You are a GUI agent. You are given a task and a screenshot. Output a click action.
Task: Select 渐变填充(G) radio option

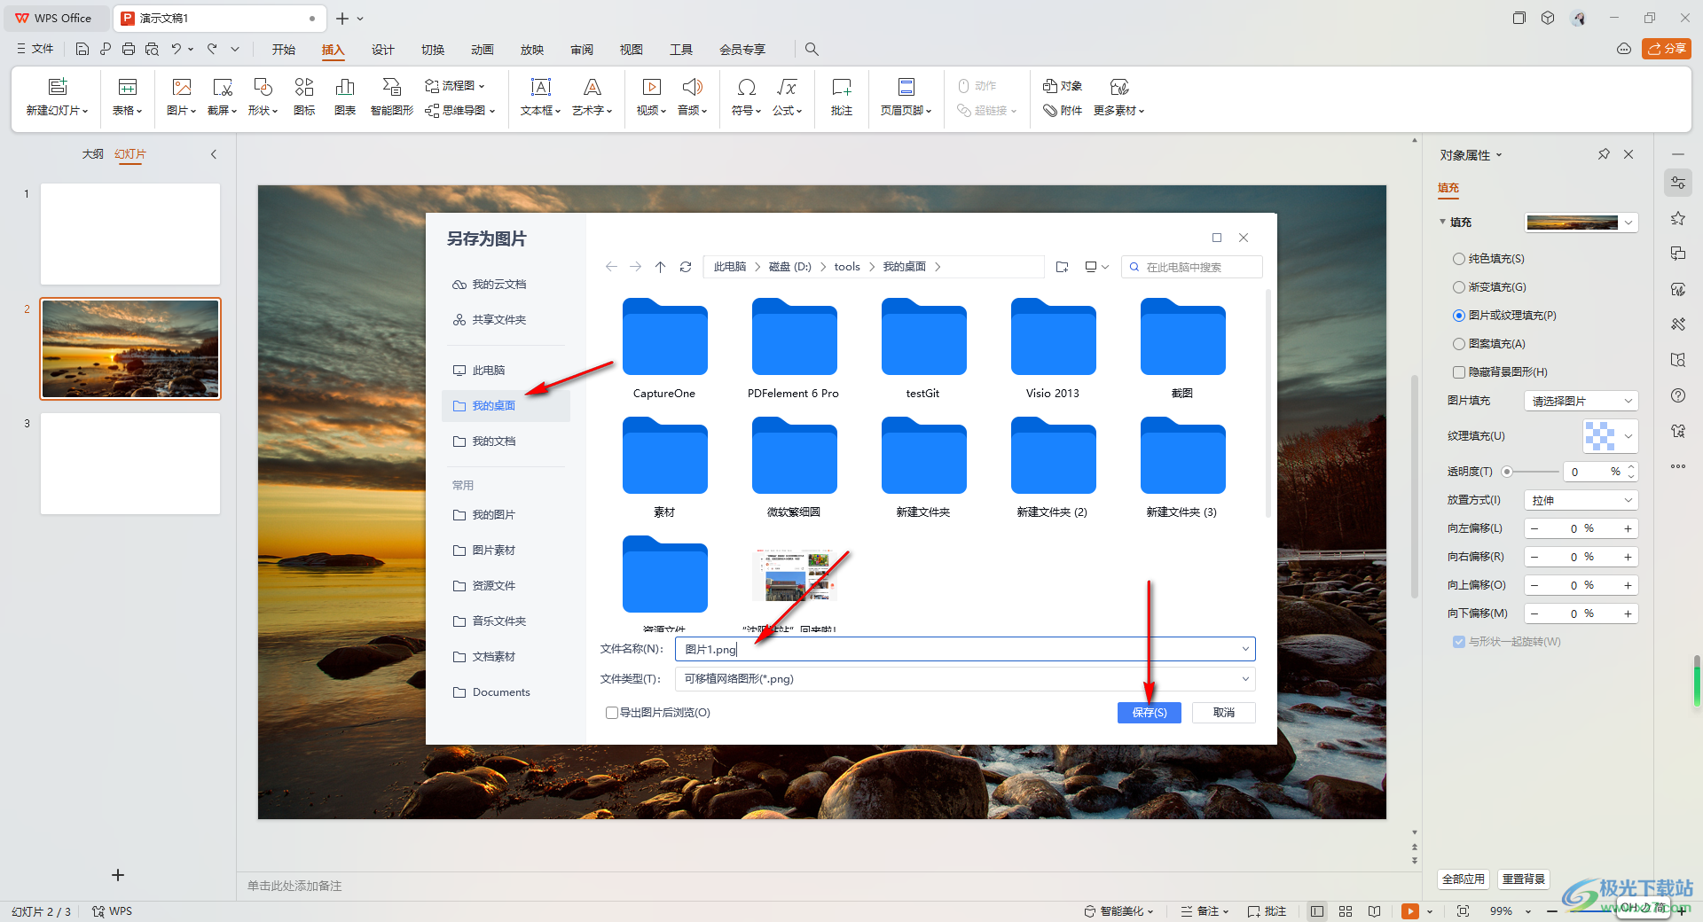(x=1458, y=287)
